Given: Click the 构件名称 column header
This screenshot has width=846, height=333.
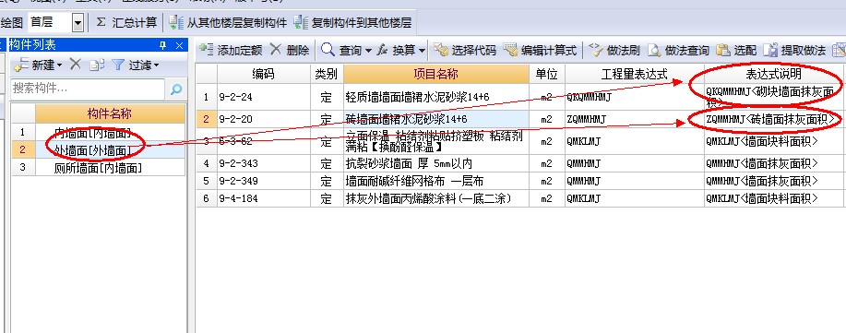Looking at the screenshot, I should tap(110, 113).
